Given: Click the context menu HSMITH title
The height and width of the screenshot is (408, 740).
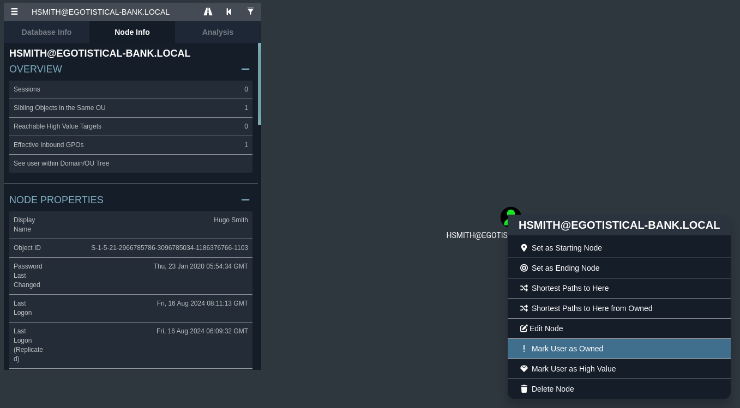Looking at the screenshot, I should click(619, 225).
